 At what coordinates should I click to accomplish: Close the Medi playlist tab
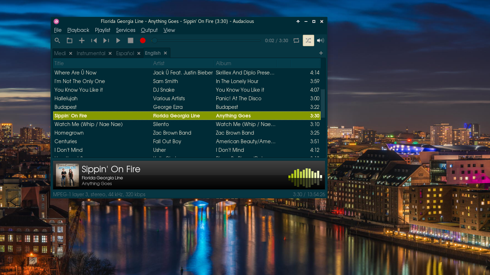[70, 53]
